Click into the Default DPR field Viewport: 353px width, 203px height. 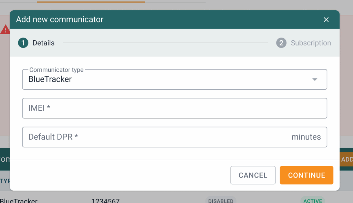click(155, 137)
